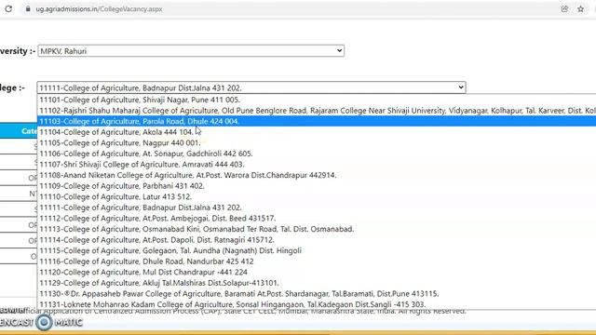Click the browser reload icon
The image size is (596, 335).
pos(8,8)
